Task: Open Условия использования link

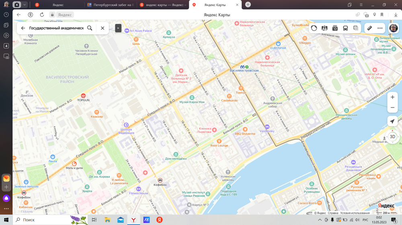Action: pyautogui.click(x=355, y=213)
